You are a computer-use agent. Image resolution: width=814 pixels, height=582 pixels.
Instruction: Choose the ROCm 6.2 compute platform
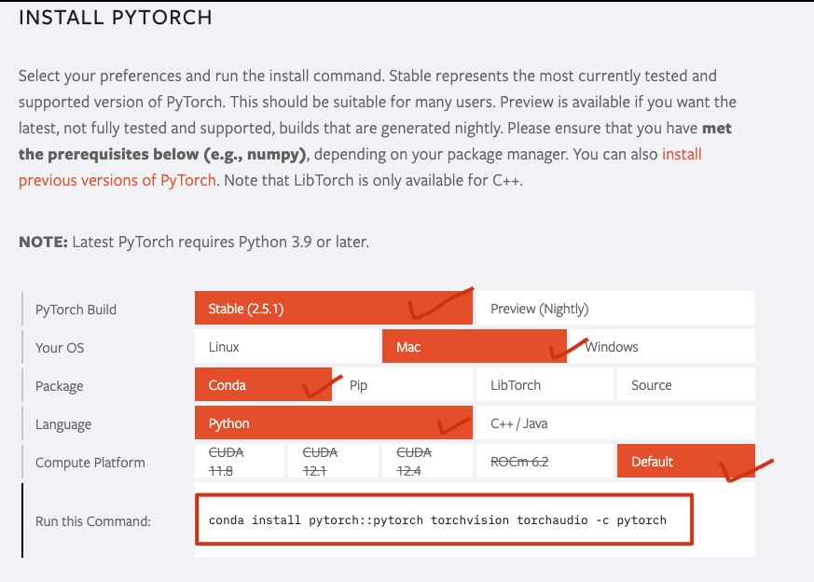pyautogui.click(x=545, y=461)
